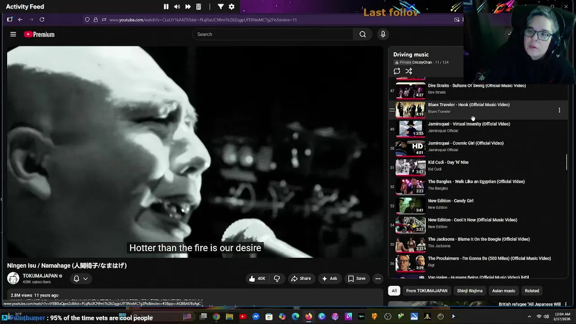Open the YouTube hamburger guide menu

[13, 34]
